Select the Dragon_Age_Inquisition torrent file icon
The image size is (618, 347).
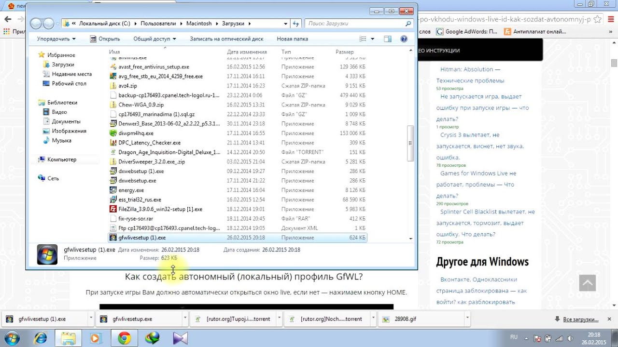[113, 152]
